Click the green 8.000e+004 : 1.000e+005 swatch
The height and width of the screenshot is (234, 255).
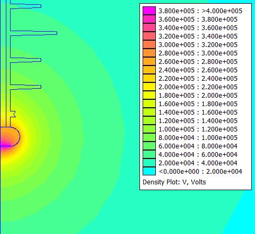click(149, 137)
